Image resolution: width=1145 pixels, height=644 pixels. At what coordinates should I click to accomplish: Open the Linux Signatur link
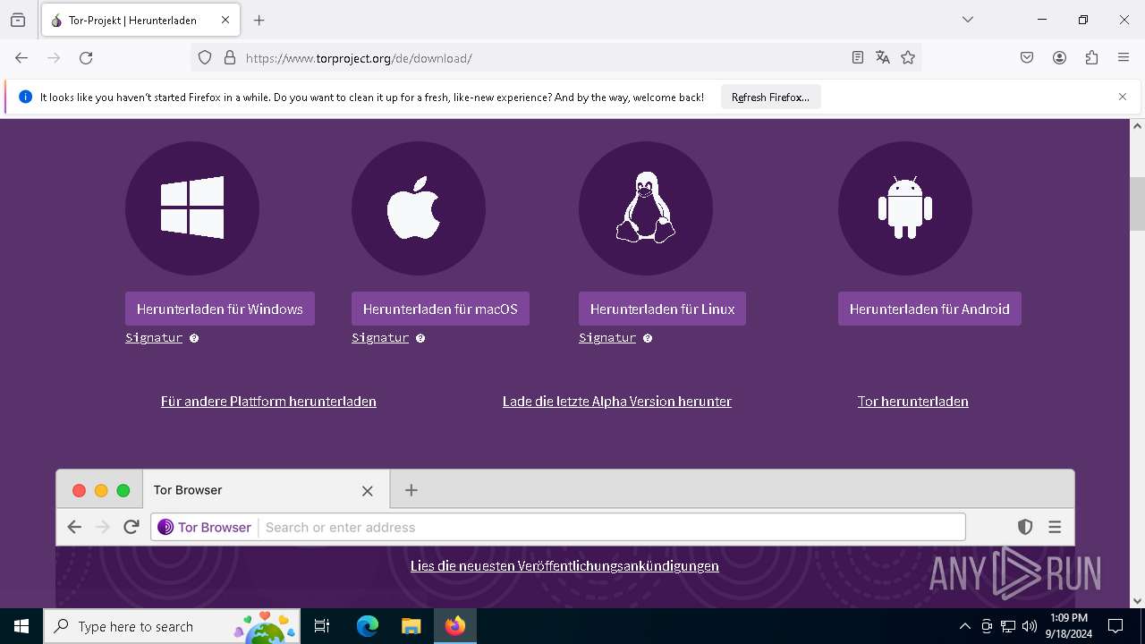point(607,338)
